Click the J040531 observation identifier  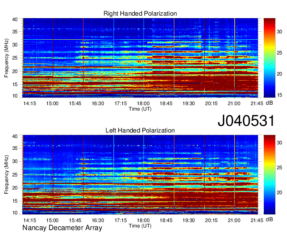pos(246,120)
